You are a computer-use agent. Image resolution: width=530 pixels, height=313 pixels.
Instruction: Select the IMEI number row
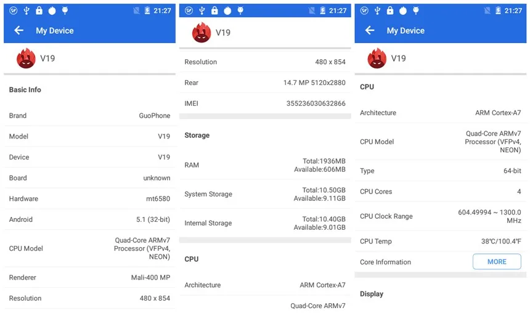[265, 104]
